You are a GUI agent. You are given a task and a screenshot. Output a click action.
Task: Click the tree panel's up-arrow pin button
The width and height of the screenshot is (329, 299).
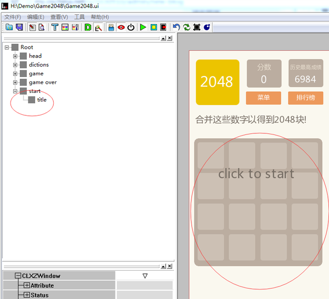pos(163,38)
